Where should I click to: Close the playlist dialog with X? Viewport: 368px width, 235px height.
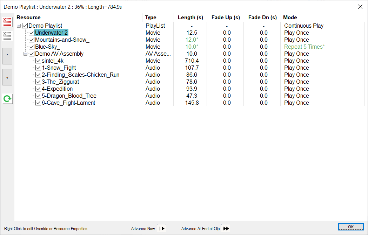pyautogui.click(x=360, y=7)
